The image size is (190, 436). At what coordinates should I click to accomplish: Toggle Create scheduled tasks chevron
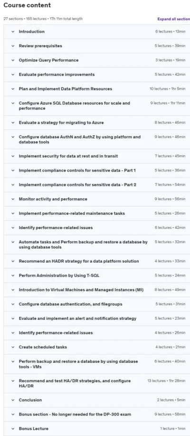point(13,347)
